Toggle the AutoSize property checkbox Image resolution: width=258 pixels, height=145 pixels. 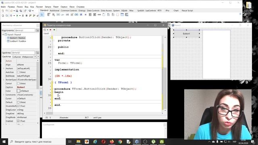(18, 72)
